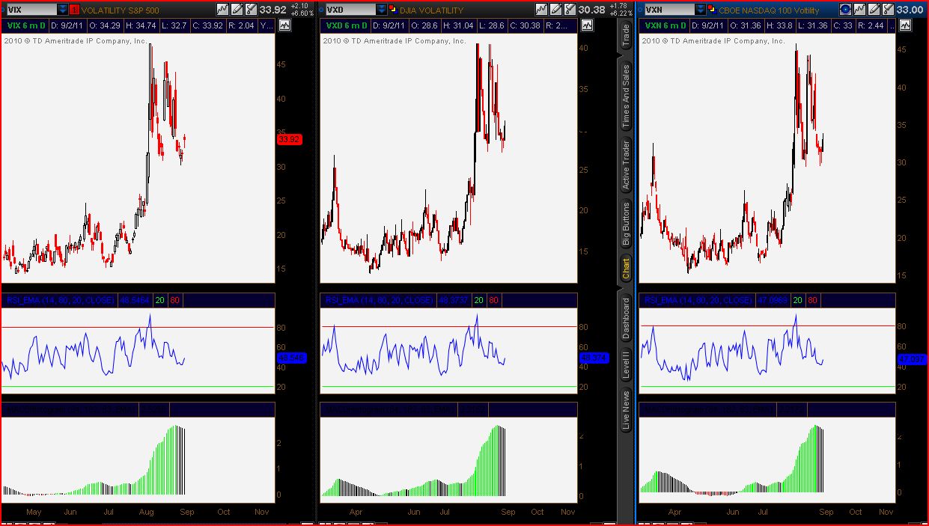Select drawing pencil tool in VXD panel
929x526 pixels.
pyautogui.click(x=556, y=10)
